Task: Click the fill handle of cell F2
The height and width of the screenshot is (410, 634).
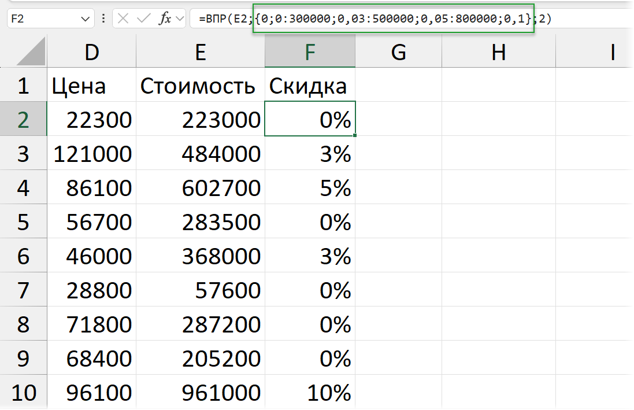Action: click(355, 135)
